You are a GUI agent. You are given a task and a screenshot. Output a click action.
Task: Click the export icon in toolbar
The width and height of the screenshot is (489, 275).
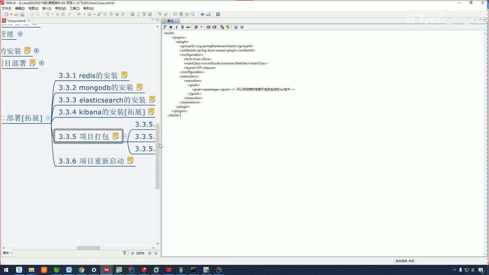209,15
